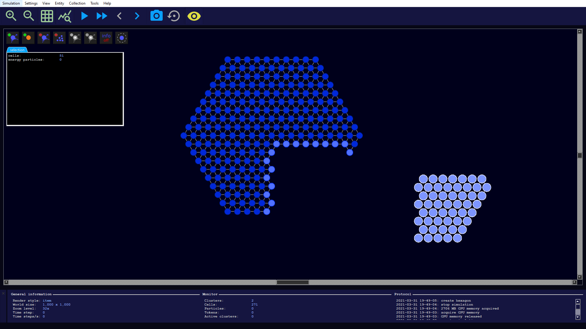Viewport: 586px width, 329px height.
Task: Click the add cell icon (green plus)
Action: 13,38
